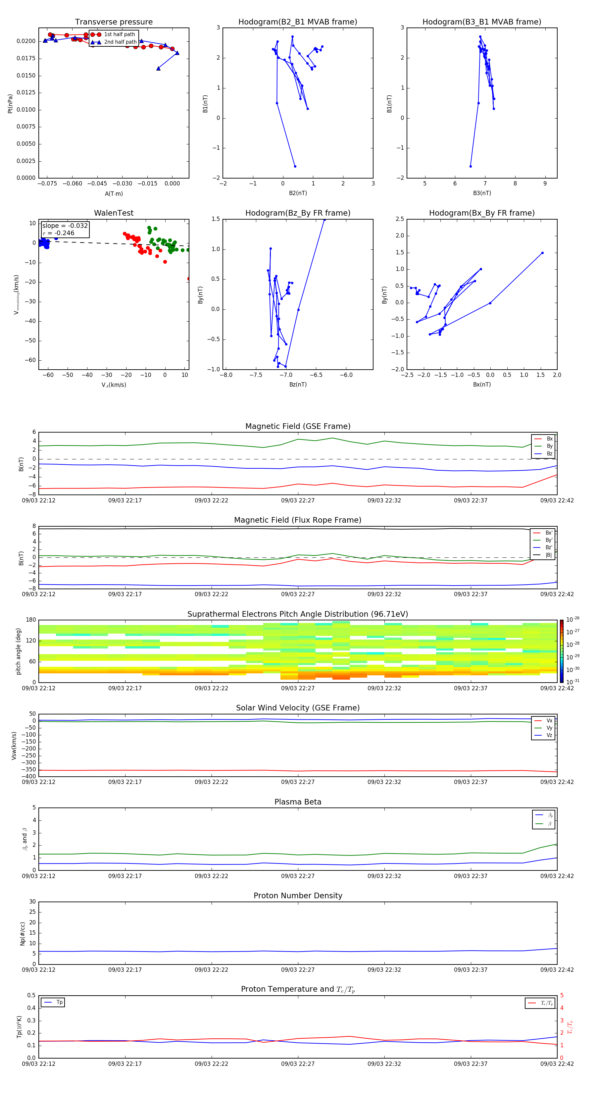This screenshot has height=1093, width=596.
Task: Click the "10^-31" colorbar tick label
Action: click(x=573, y=682)
